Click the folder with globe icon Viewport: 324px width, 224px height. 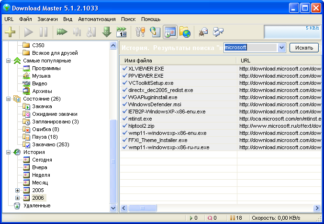(185, 32)
